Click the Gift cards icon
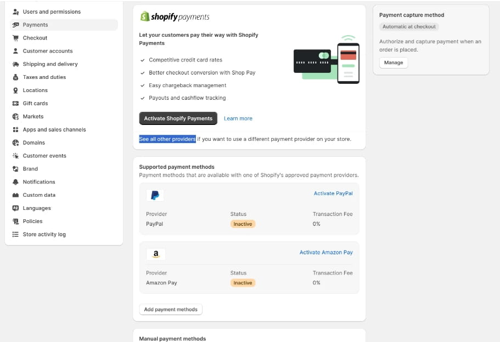Screen dimensions: 500x342 [15, 103]
